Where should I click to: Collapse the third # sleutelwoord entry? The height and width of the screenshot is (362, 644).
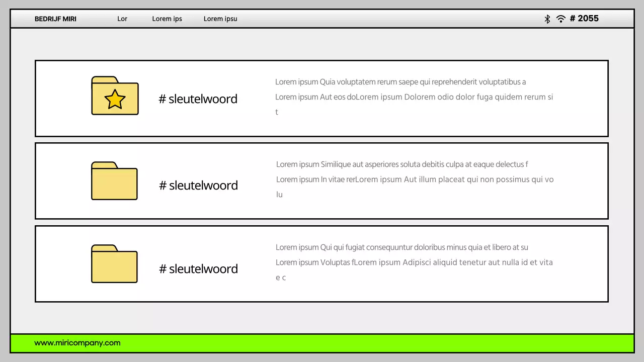click(x=198, y=268)
